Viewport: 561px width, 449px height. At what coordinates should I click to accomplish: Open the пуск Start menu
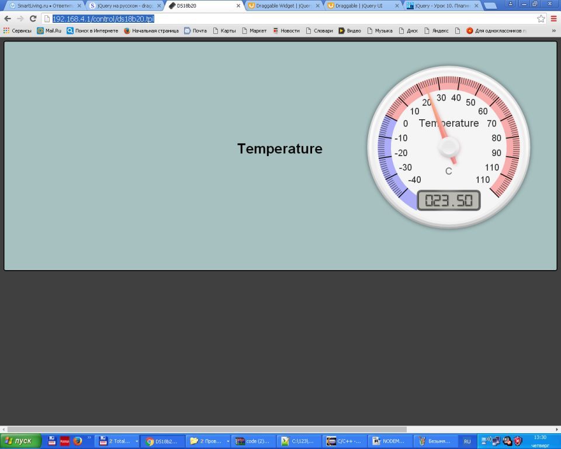[21, 441]
